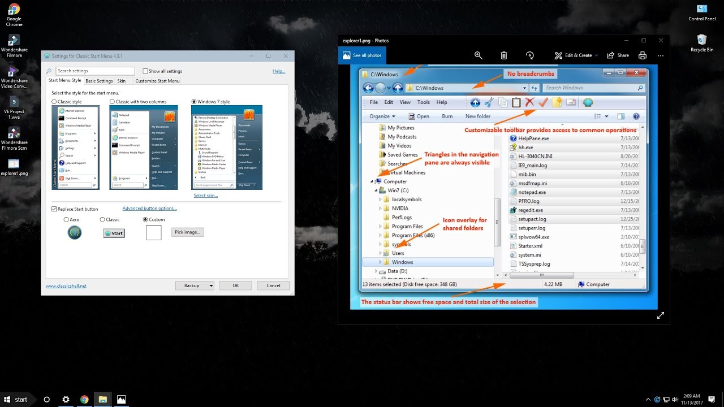Click the Windows 7 style preview thumbnail
The image size is (724, 407).
tap(227, 148)
